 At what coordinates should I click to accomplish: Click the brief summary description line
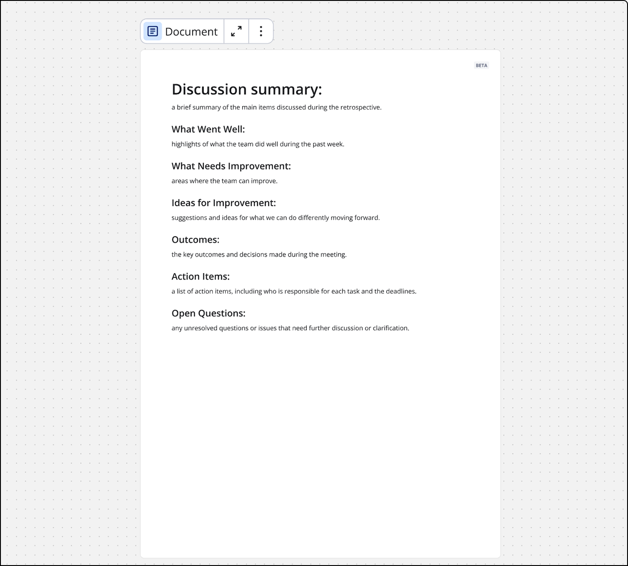click(276, 107)
